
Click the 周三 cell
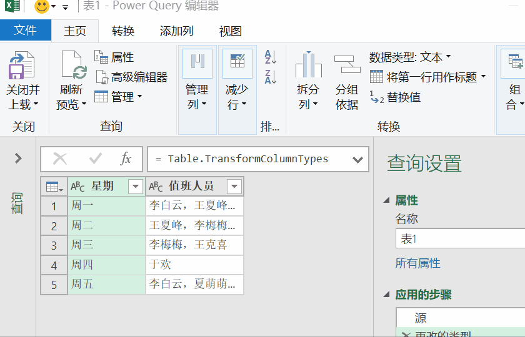pyautogui.click(x=106, y=245)
